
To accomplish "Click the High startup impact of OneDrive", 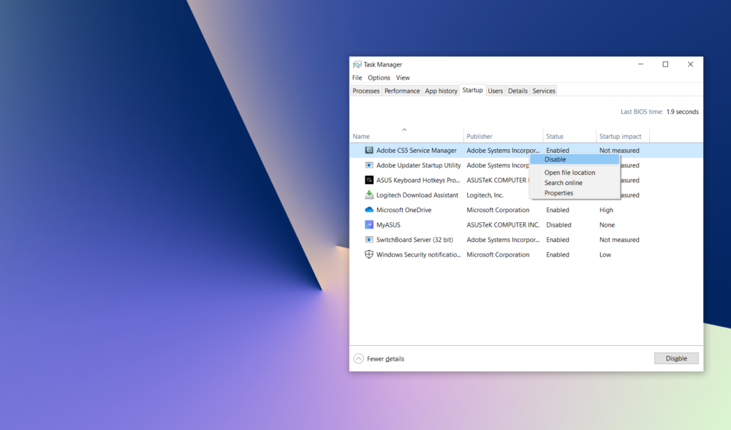I will click(606, 210).
